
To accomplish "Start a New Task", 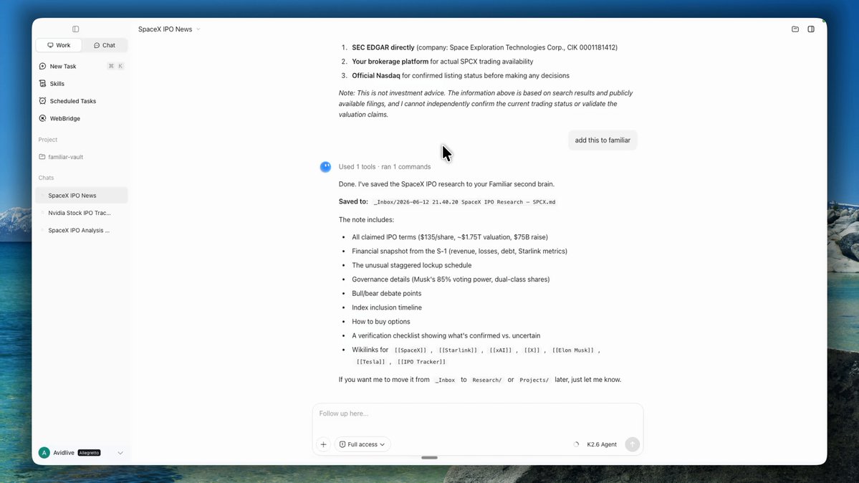I will click(81, 67).
